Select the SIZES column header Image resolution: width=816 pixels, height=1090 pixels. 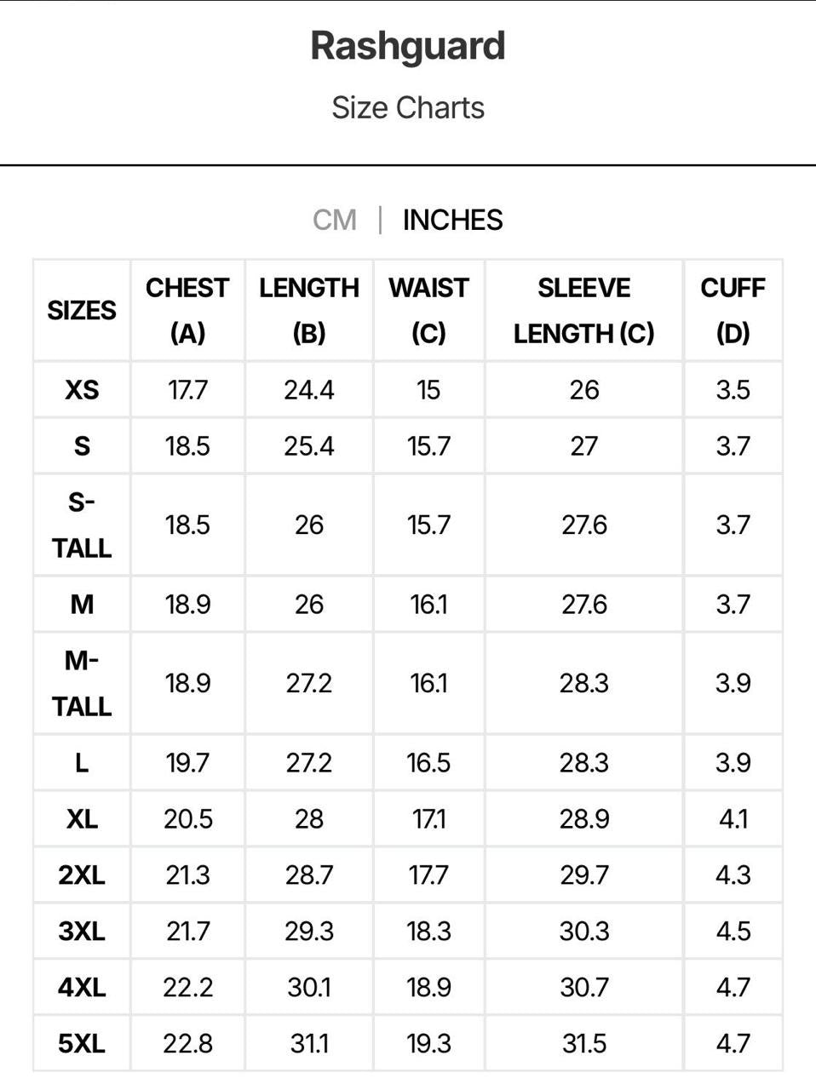pos(82,310)
